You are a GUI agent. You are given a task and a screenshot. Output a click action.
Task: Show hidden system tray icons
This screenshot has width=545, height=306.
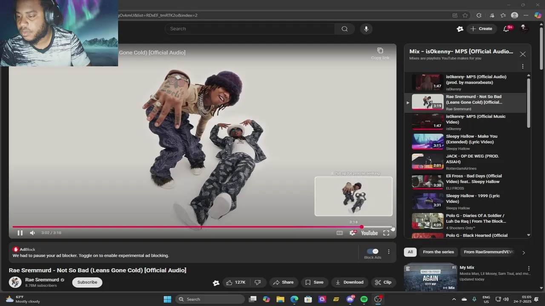point(454,299)
